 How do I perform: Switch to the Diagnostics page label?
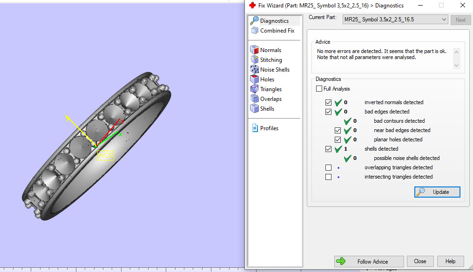[274, 21]
